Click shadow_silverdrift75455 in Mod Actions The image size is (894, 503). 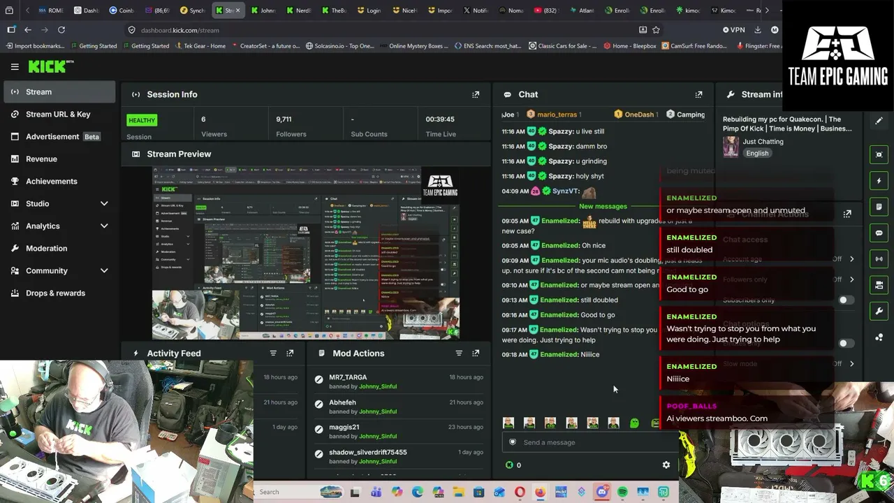pos(368,452)
